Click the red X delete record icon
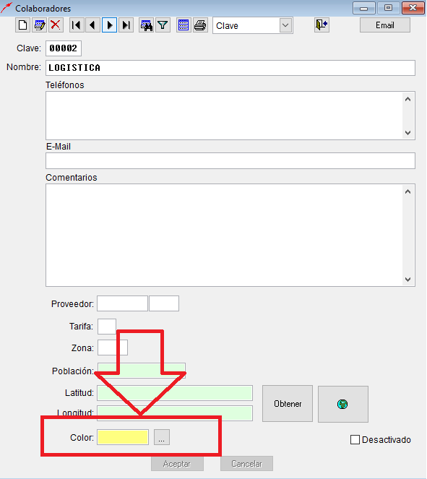 coord(56,25)
